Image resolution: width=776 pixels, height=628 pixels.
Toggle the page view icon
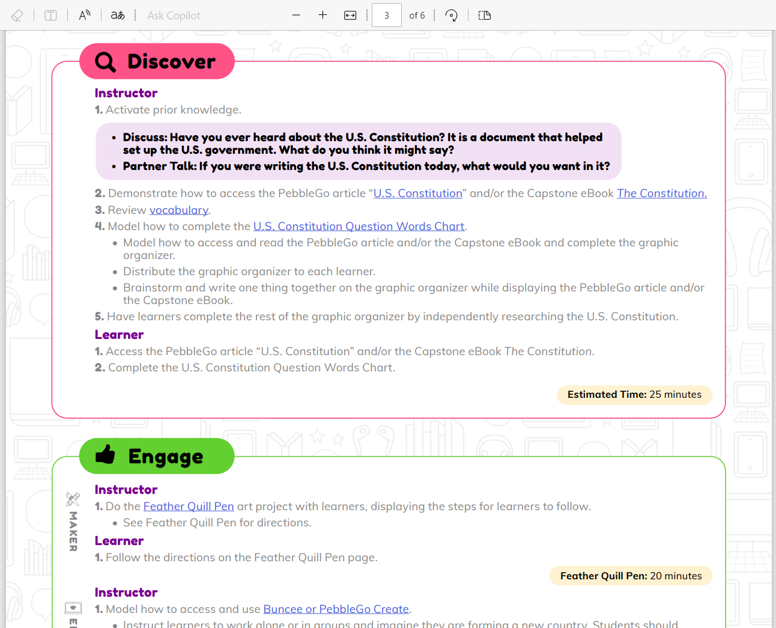click(485, 15)
